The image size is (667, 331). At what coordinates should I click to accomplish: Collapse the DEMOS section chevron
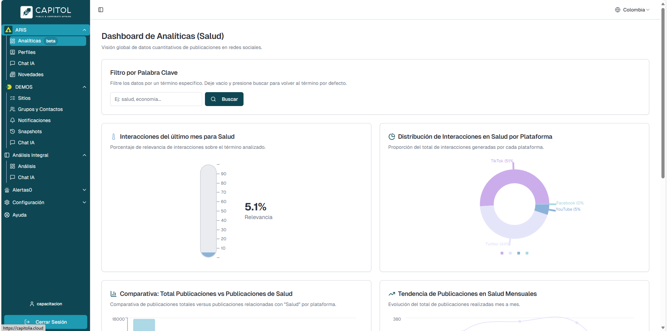84,87
